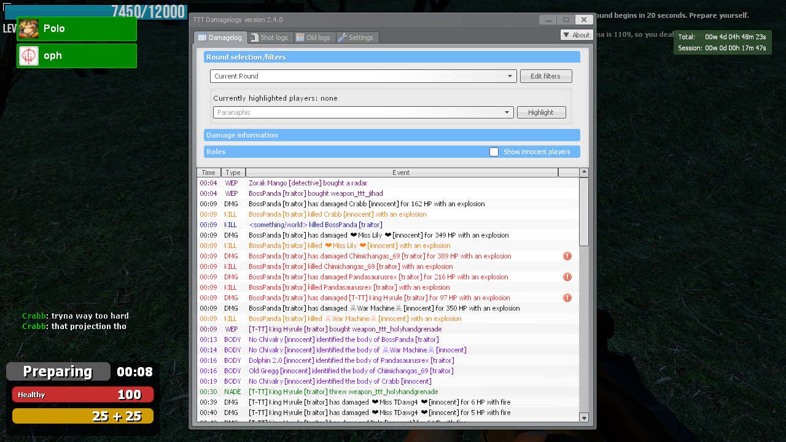Open the Current Round dropdown
This screenshot has height=442, width=786.
pyautogui.click(x=363, y=76)
